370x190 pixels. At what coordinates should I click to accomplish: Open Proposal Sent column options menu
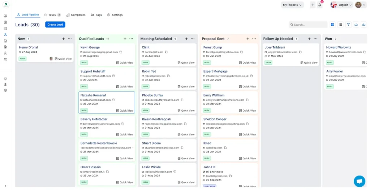click(x=254, y=39)
